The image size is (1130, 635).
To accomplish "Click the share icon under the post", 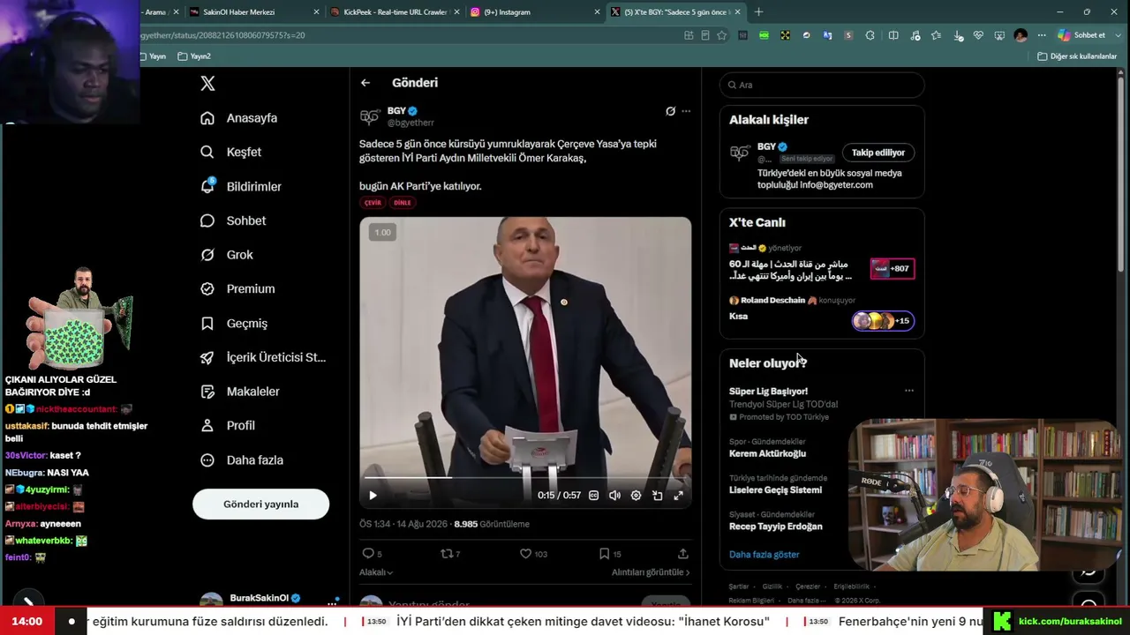I will tap(682, 554).
